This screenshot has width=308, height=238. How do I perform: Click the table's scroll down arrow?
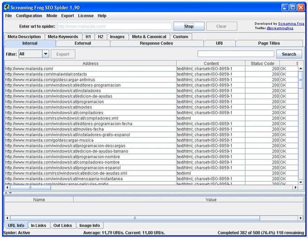301,182
